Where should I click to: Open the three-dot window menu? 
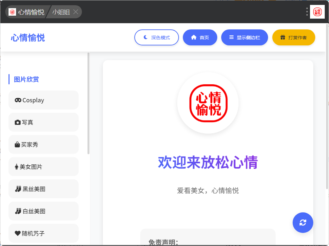pyautogui.click(x=307, y=12)
